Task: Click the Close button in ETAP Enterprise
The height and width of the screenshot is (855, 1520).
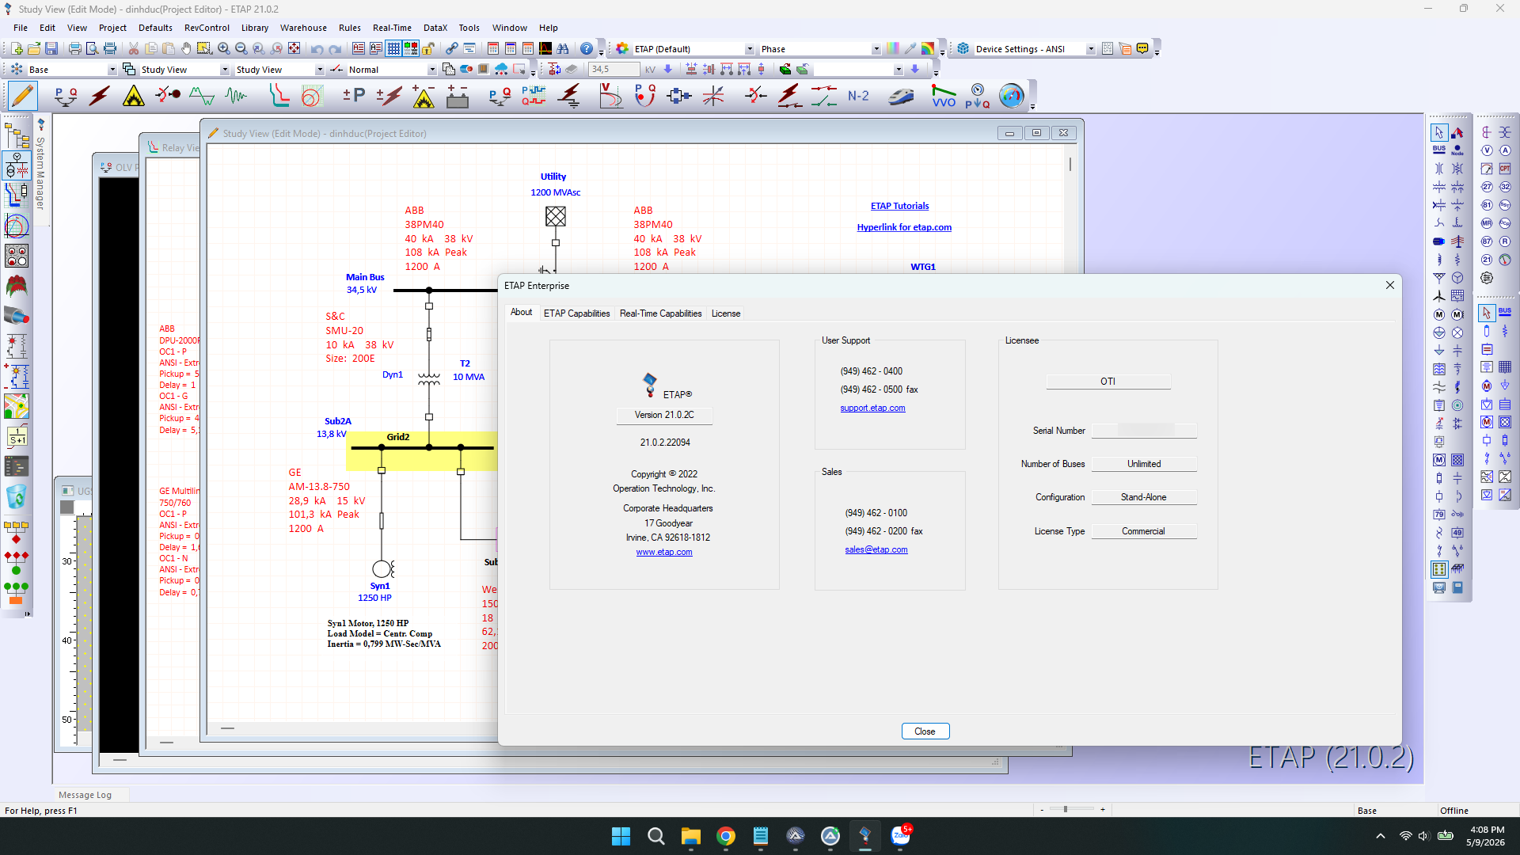Action: (925, 731)
